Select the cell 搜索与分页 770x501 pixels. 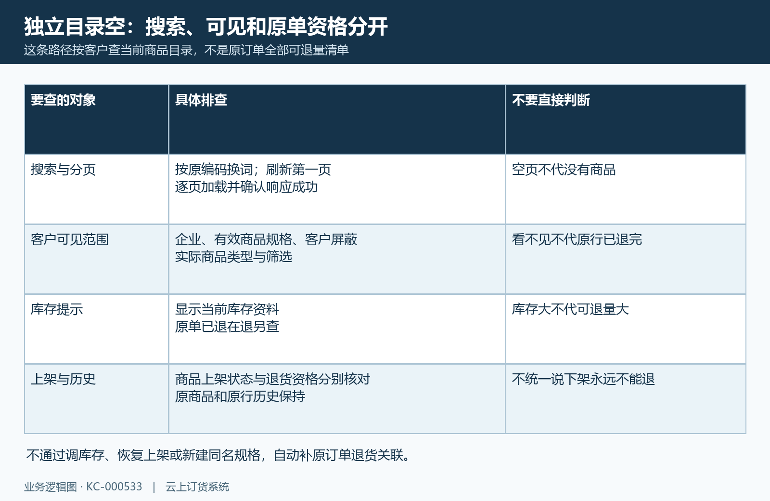tap(97, 189)
